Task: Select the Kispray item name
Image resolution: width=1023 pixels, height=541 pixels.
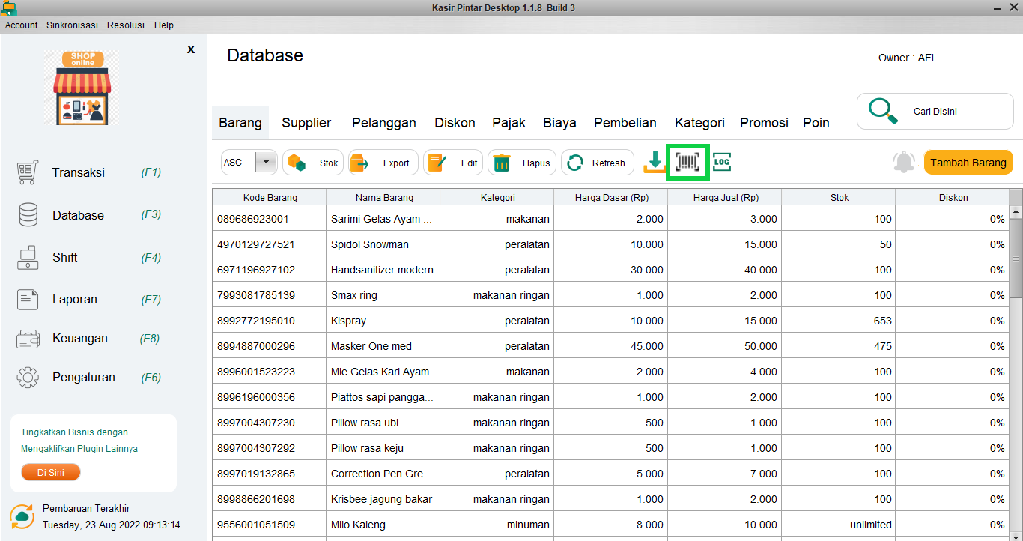Action: [x=350, y=321]
